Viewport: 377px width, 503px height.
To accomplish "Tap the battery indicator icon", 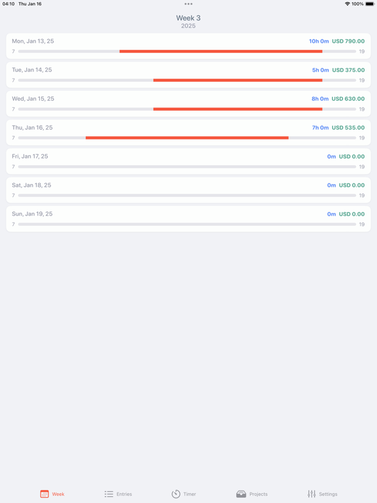I will 370,4.
